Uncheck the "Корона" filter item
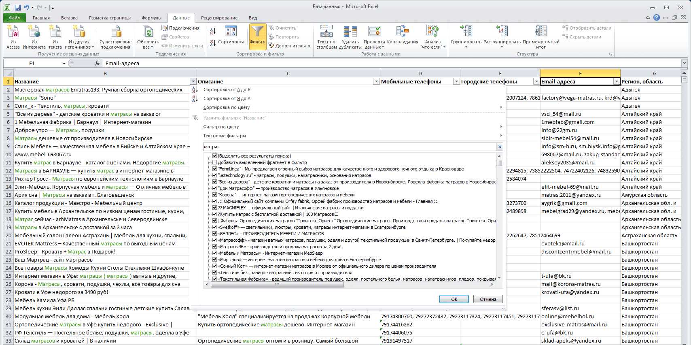Viewport: 691px width, 345px height. pos(215,195)
